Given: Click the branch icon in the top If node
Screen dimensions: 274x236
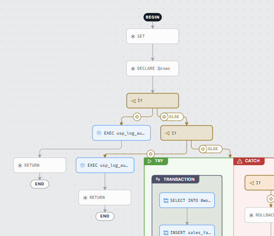Looking at the screenshot, I should click(x=134, y=101).
